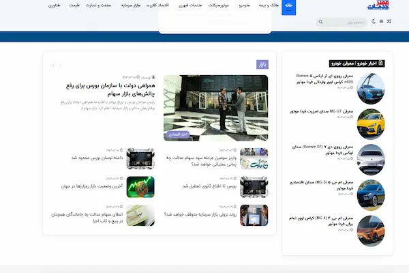Click the bitcoin chart news thumbnail

140,186
